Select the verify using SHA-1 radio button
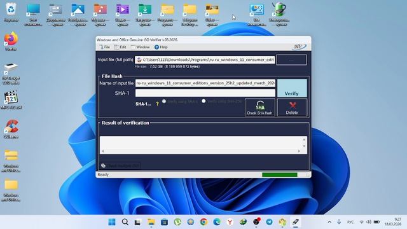Image resolution: width=407 pixels, height=229 pixels. pyautogui.click(x=164, y=101)
